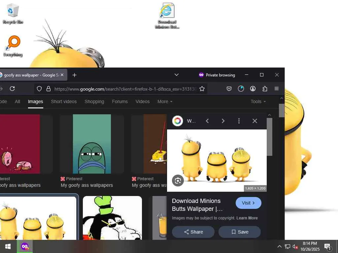View site security padlock information

click(49, 89)
